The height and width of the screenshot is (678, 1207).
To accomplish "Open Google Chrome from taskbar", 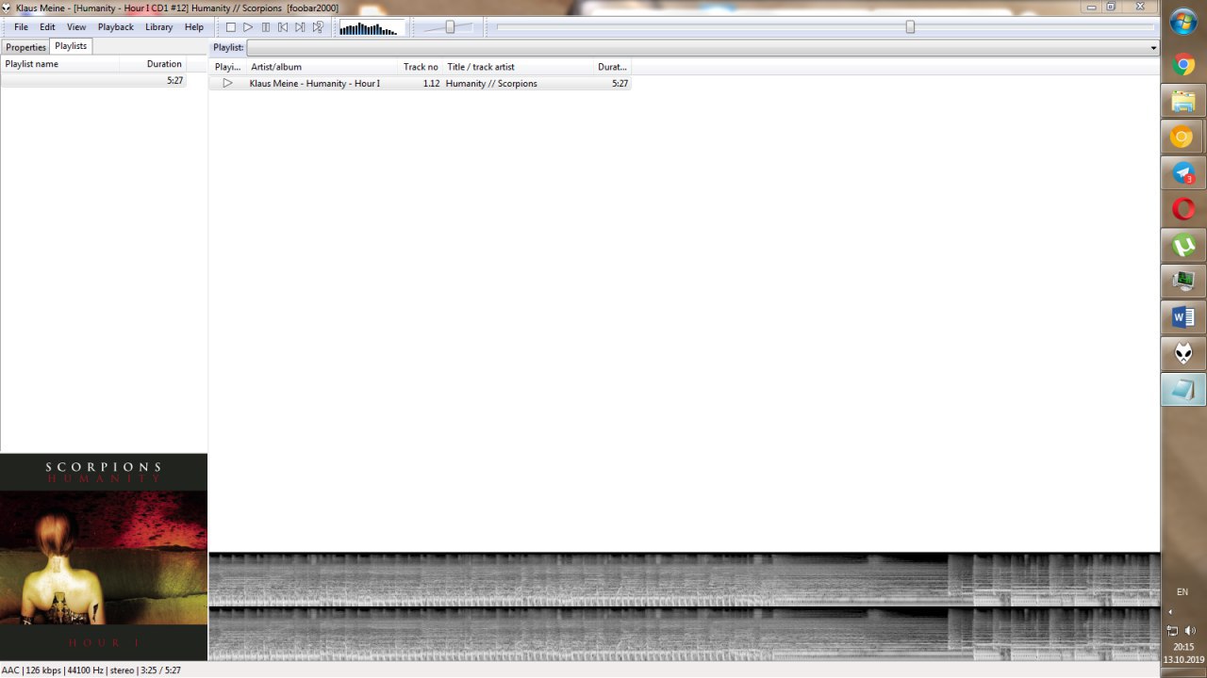I will (1183, 65).
